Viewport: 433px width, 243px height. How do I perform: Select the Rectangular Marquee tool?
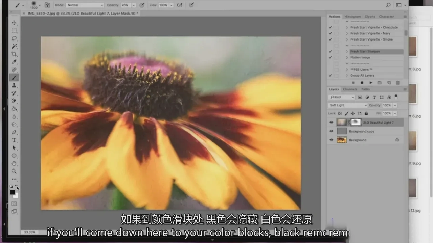[14, 30]
